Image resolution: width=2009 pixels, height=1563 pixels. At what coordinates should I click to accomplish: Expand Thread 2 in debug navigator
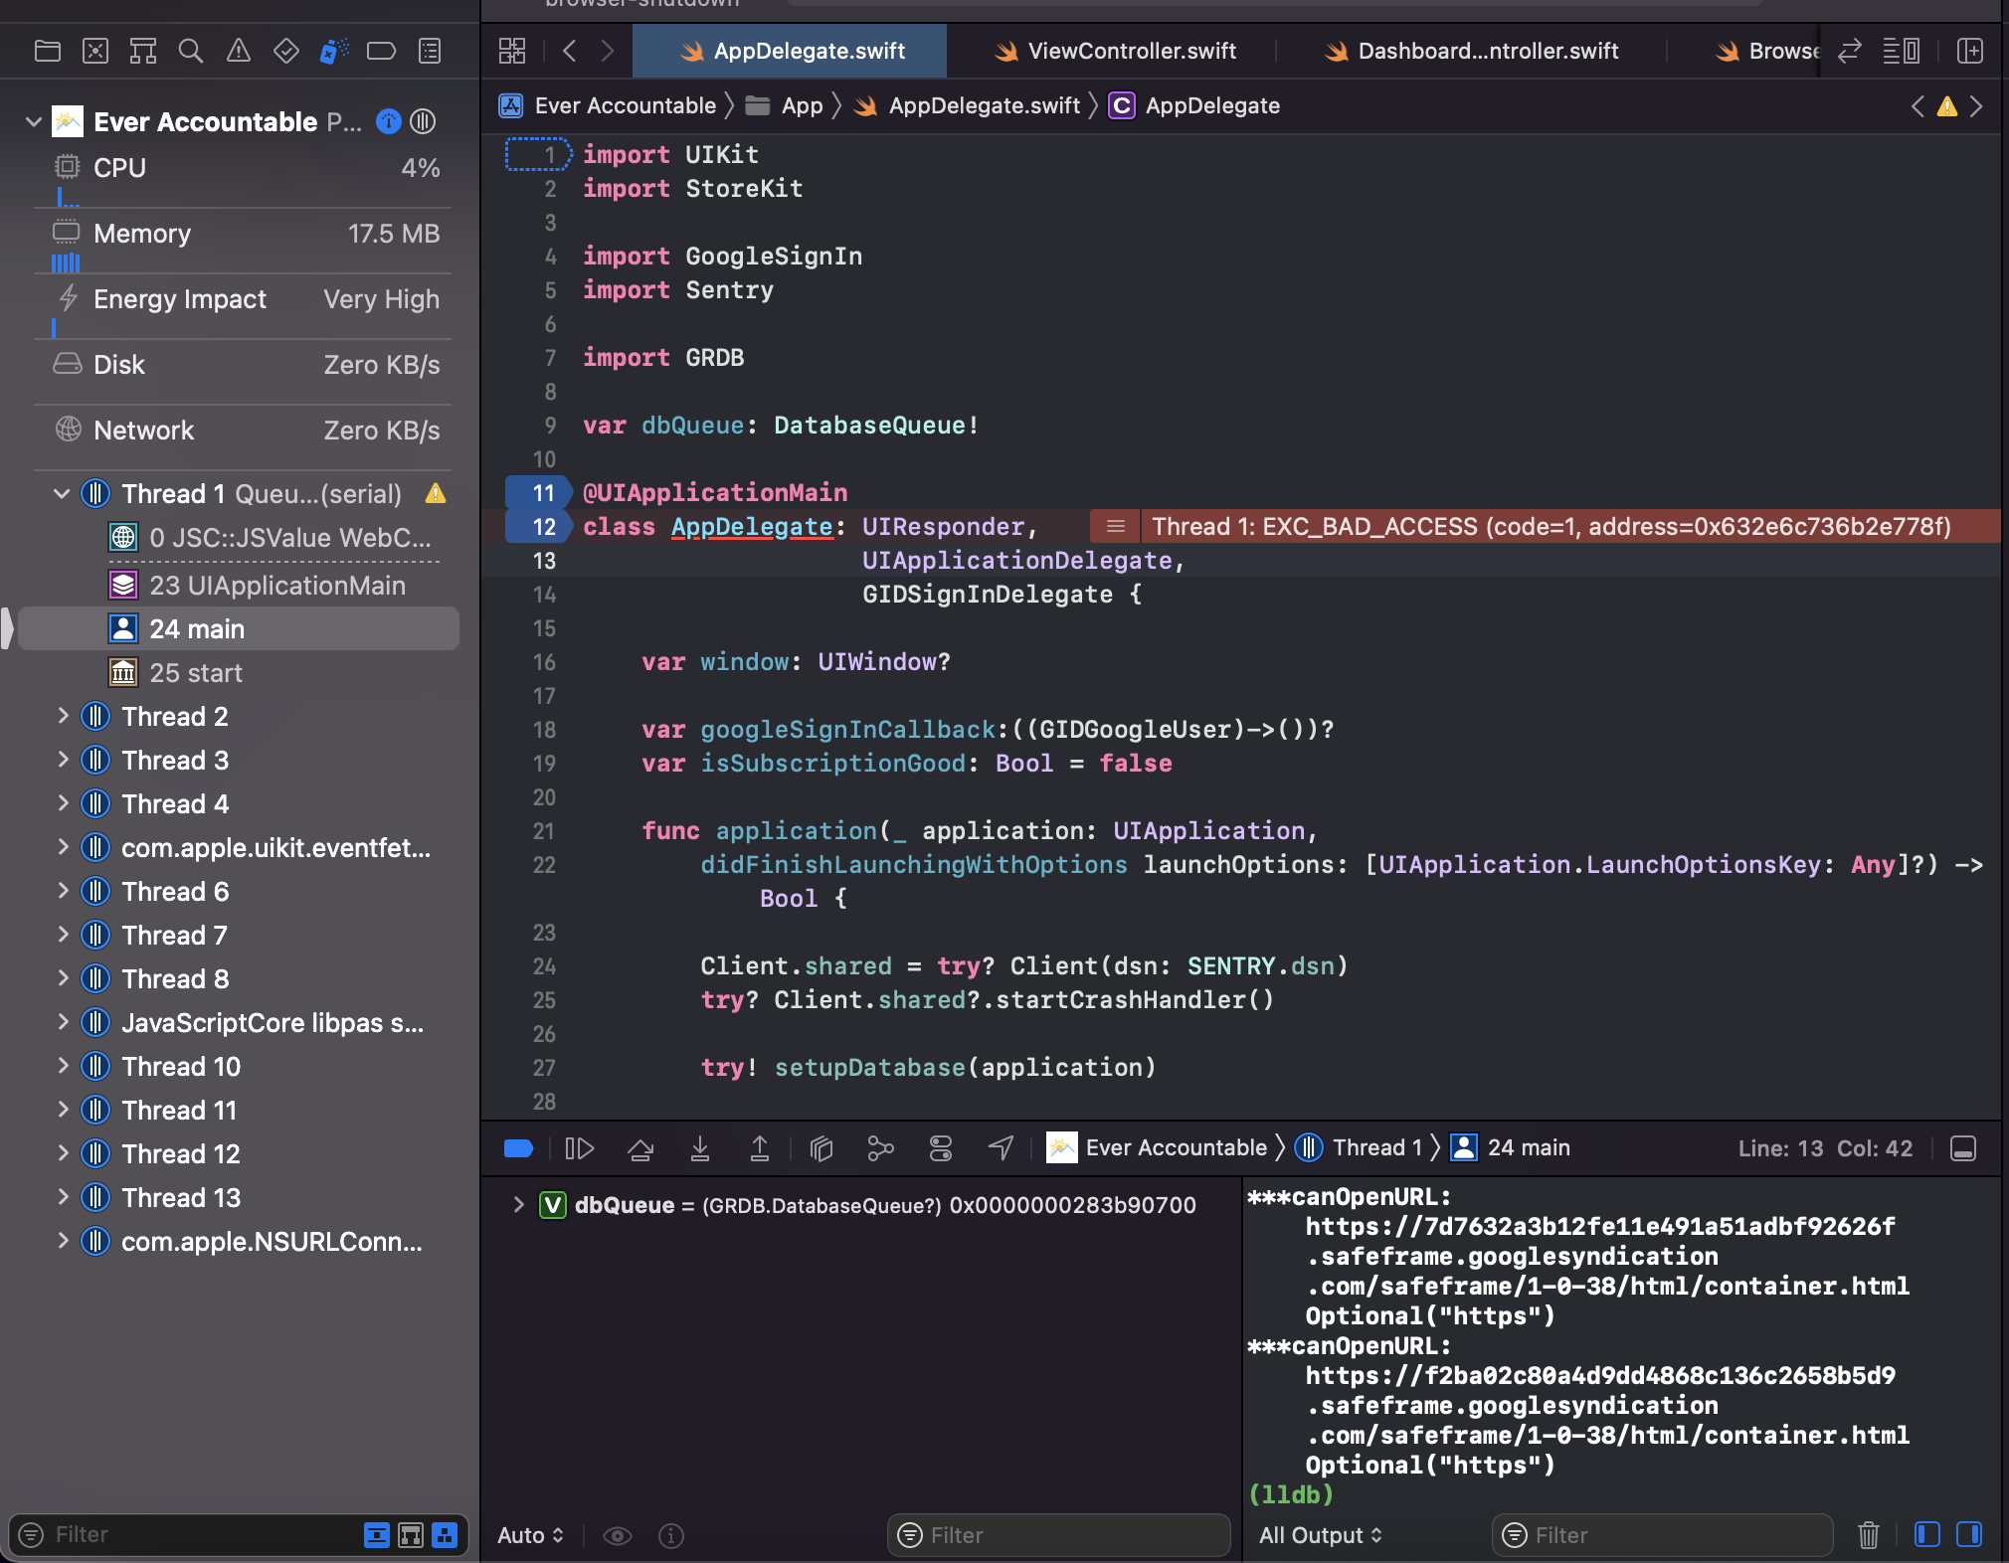(64, 716)
